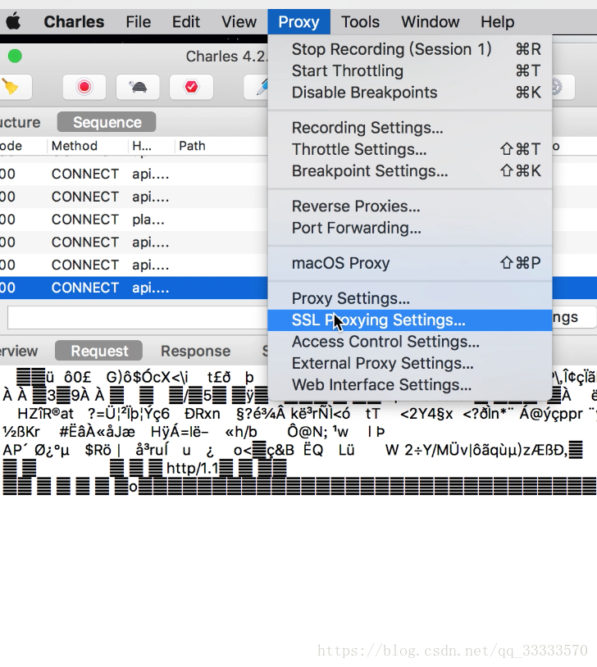Viewport: 597px width, 667px height.
Task: Open the Charles application menu
Action: click(74, 21)
